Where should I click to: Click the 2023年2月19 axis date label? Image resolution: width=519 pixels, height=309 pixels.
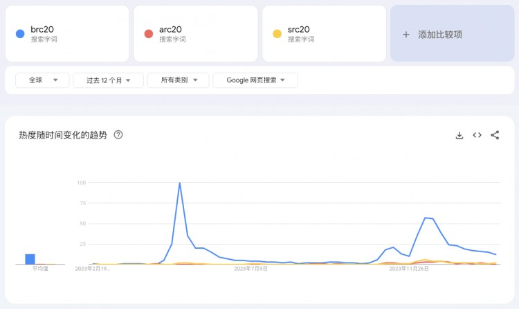tap(92, 269)
